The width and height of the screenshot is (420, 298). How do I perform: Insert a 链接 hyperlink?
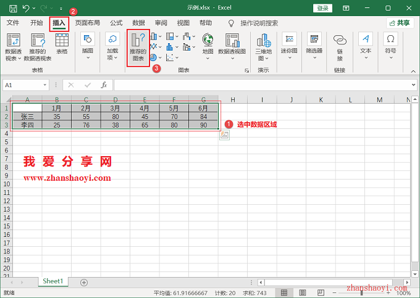[x=340, y=47]
